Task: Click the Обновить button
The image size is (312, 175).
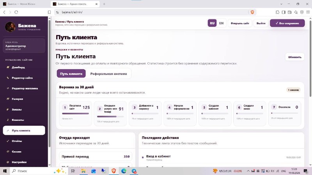Action: point(295,57)
